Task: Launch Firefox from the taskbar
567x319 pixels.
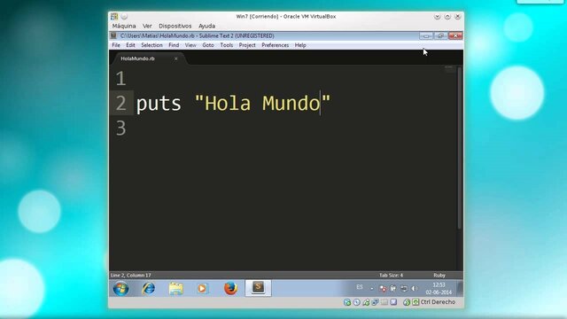Action: click(230, 288)
